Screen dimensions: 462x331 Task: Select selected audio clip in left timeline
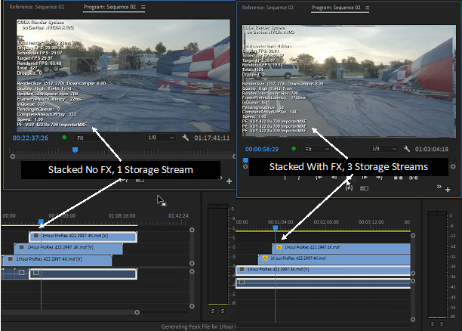(x=83, y=274)
